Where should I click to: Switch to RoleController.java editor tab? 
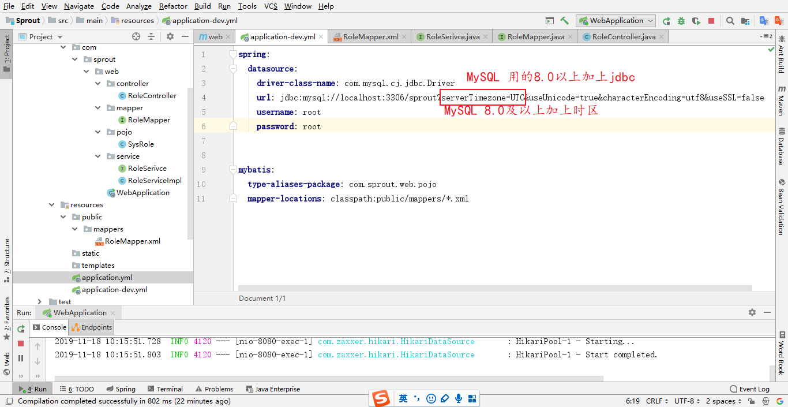click(x=624, y=36)
